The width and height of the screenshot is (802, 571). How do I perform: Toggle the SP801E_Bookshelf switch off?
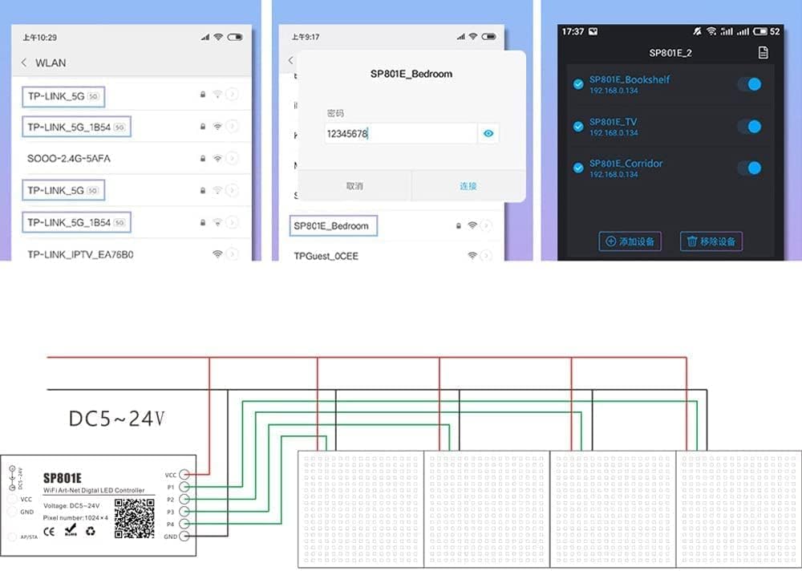[x=748, y=84]
